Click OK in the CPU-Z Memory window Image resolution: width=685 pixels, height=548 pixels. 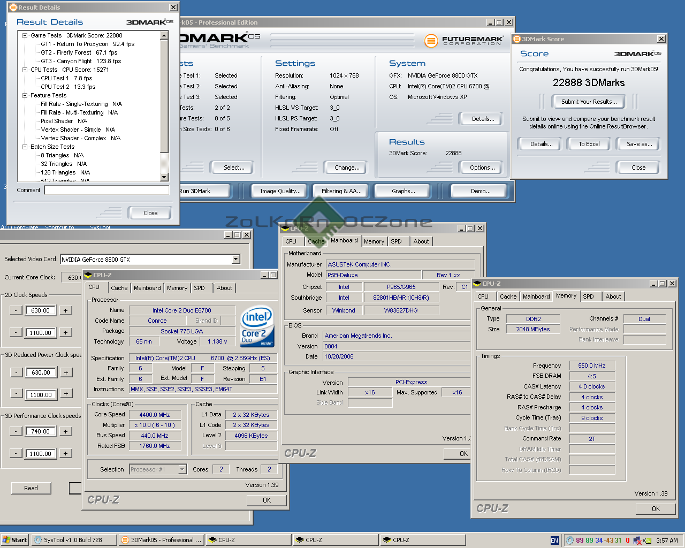click(656, 509)
